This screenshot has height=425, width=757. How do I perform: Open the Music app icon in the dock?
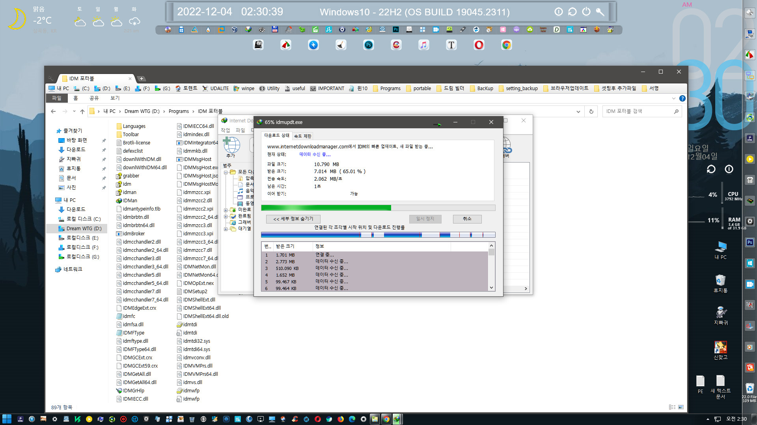(423, 45)
